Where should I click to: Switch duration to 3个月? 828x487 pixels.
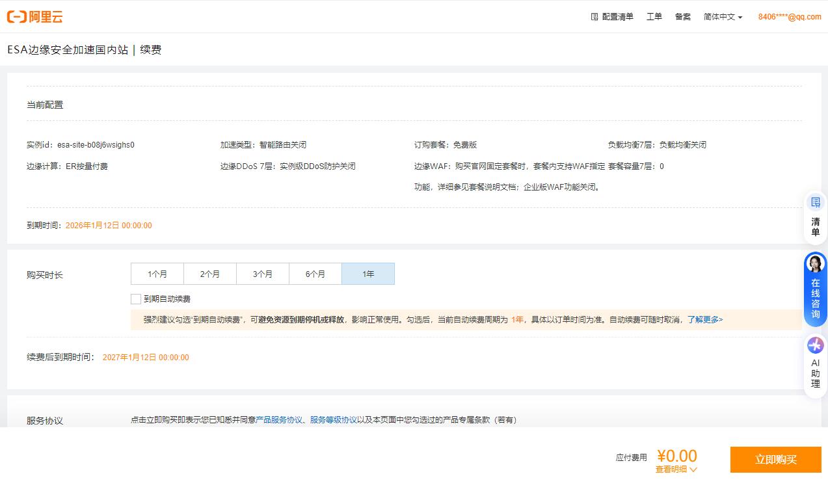[x=262, y=273]
